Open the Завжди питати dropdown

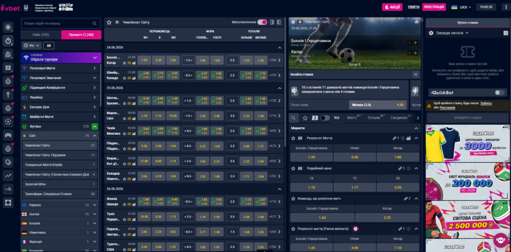pos(452,33)
